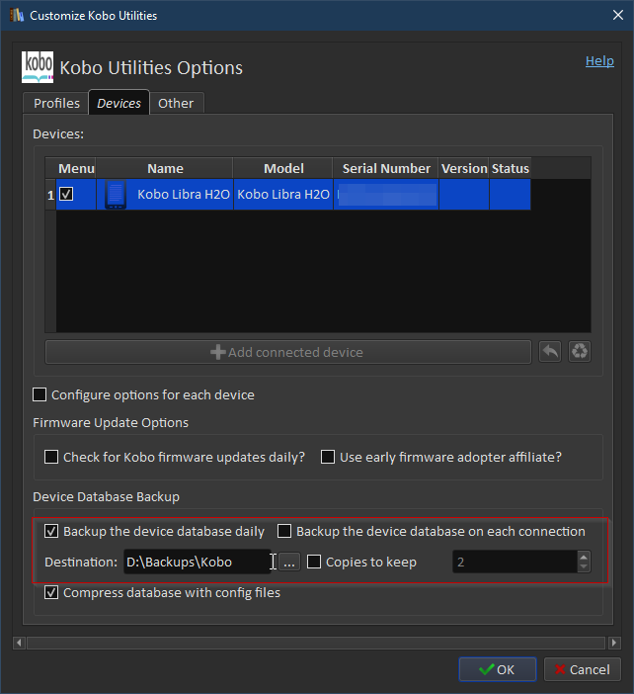Image resolution: width=634 pixels, height=694 pixels.
Task: Enable Check for Kobo firmware updates daily
Action: 52,458
